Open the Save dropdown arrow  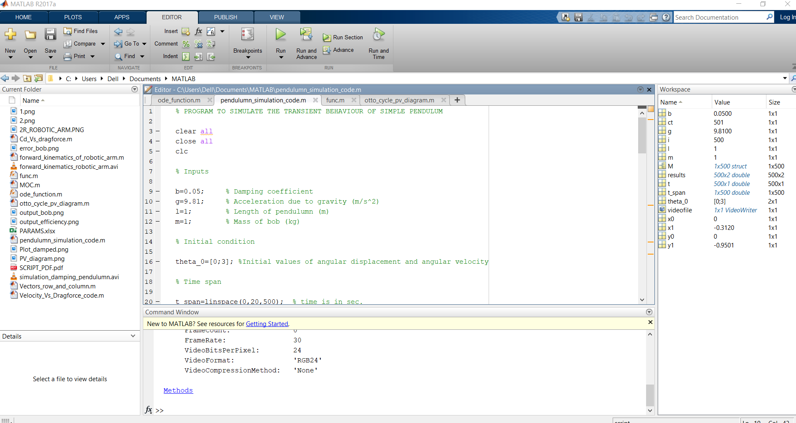coord(51,58)
